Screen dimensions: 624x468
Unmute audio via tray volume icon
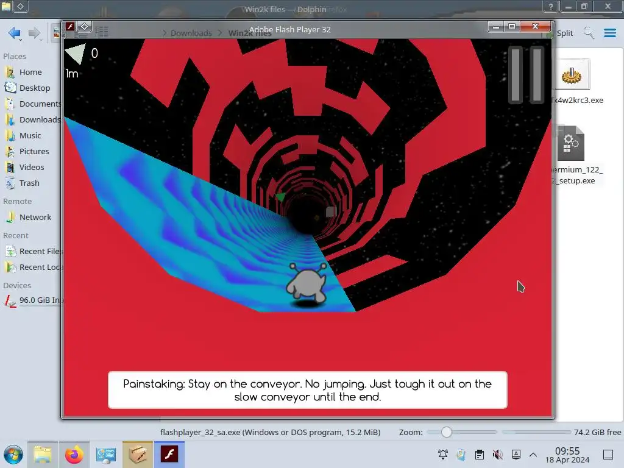click(x=497, y=455)
